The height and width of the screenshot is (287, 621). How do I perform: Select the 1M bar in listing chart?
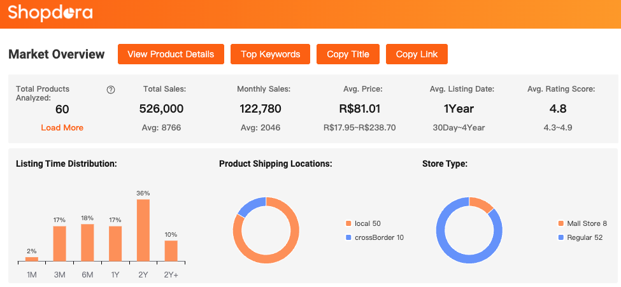tap(32, 259)
